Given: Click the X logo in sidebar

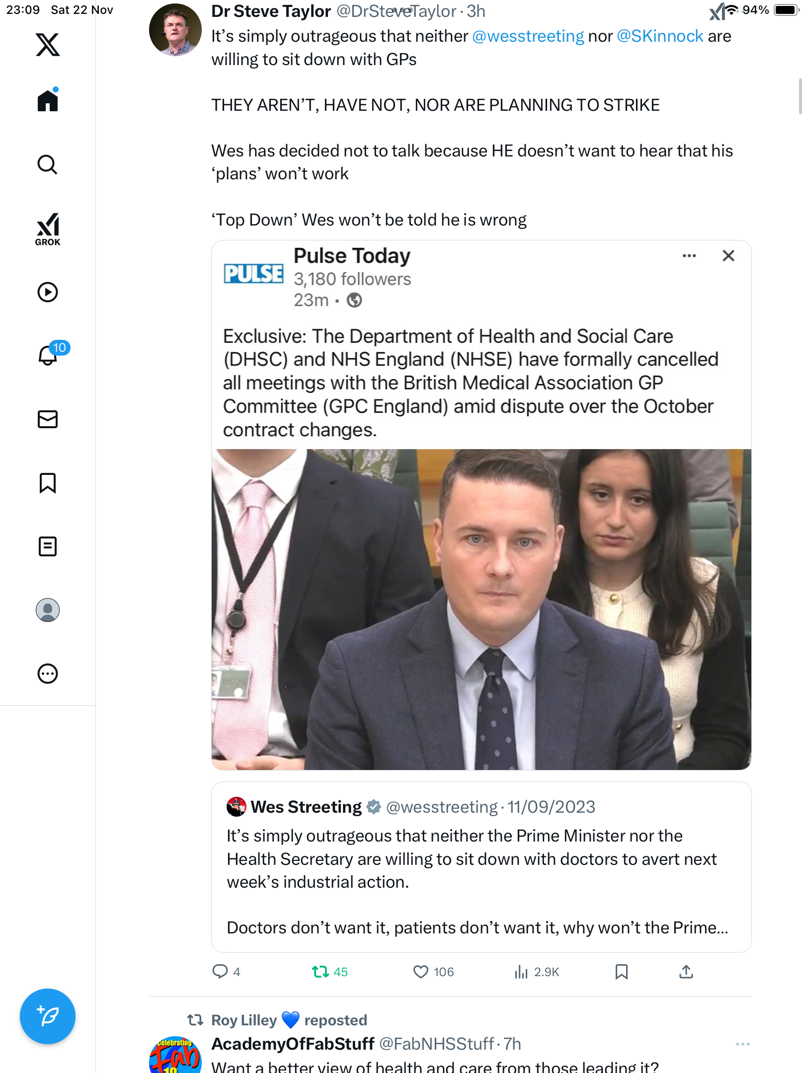Looking at the screenshot, I should coord(48,45).
